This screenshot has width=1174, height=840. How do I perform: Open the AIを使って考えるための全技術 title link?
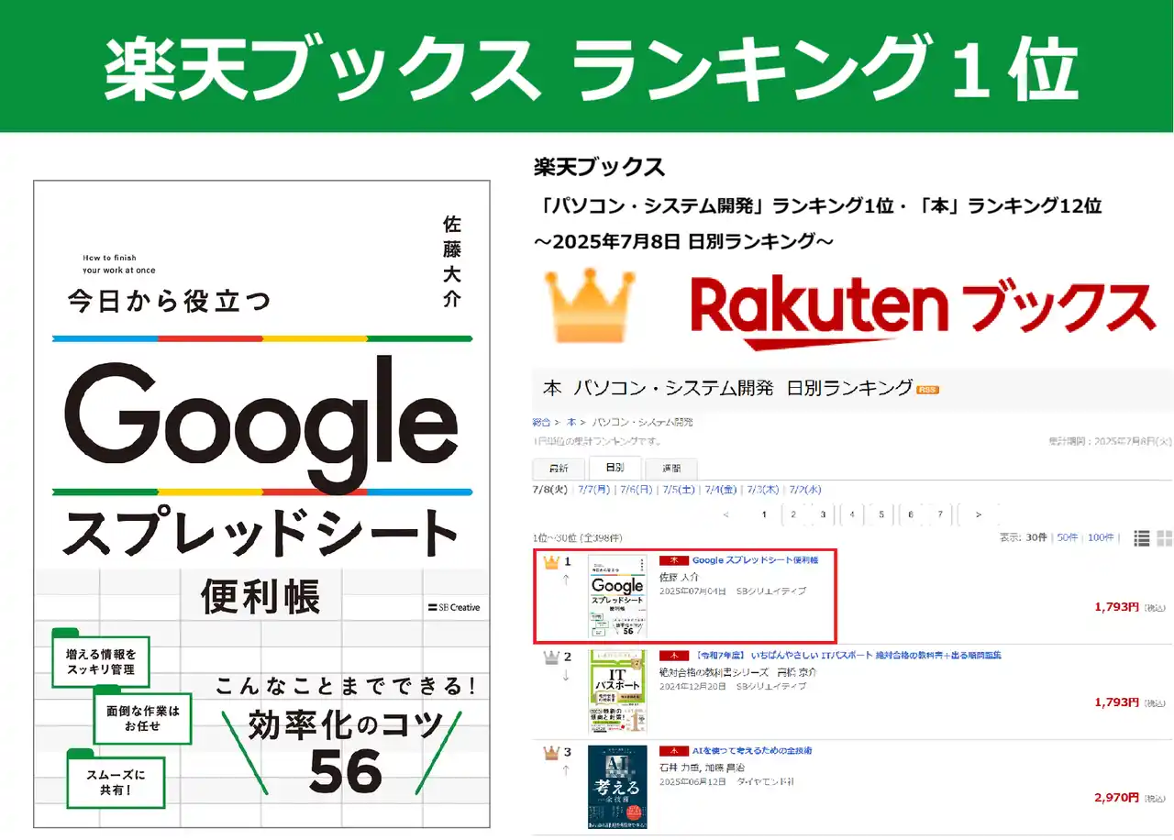coord(752,751)
